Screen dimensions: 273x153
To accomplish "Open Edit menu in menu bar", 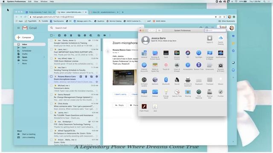I will click(x=29, y=1).
